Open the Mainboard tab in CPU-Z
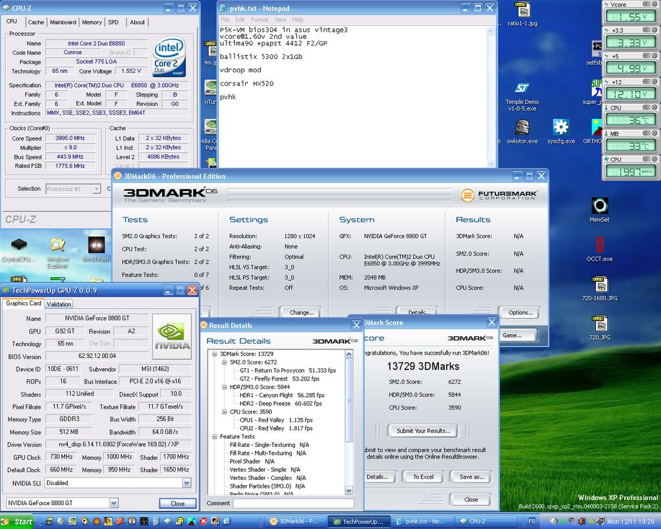Screen dimensions: 661x529 (63, 22)
